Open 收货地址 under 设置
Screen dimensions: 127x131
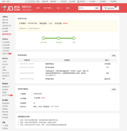pyautogui.click(x=5, y=128)
